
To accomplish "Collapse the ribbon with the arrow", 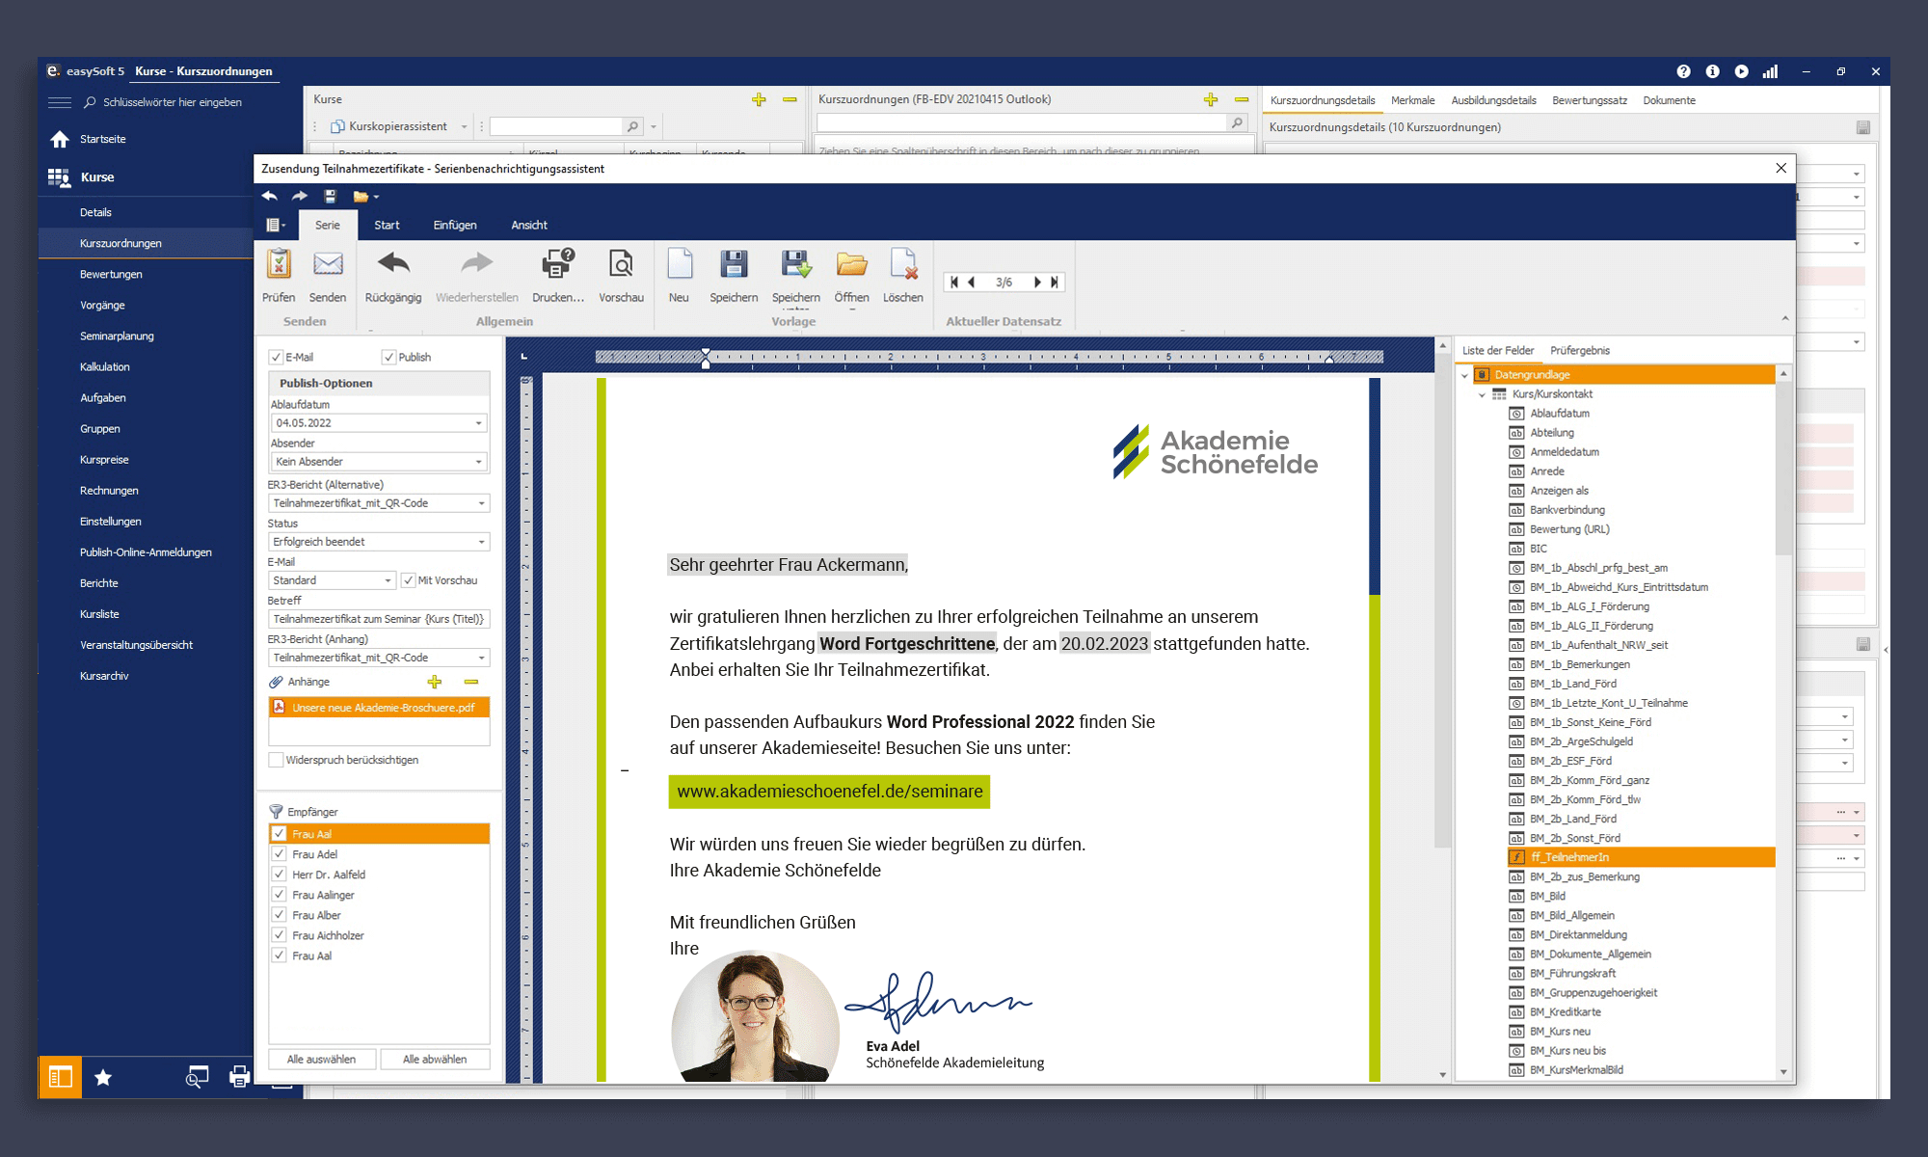I will pyautogui.click(x=1784, y=318).
